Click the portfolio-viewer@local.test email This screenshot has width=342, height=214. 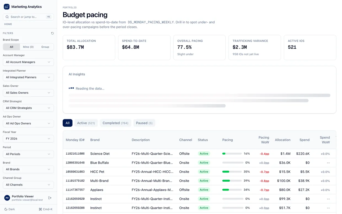[27, 200]
